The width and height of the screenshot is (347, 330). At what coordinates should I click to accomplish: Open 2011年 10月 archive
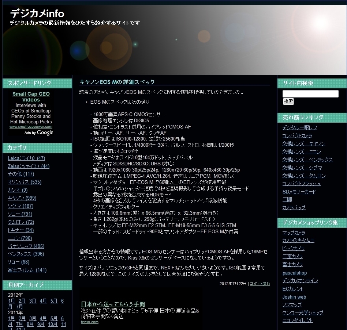tap(53, 324)
